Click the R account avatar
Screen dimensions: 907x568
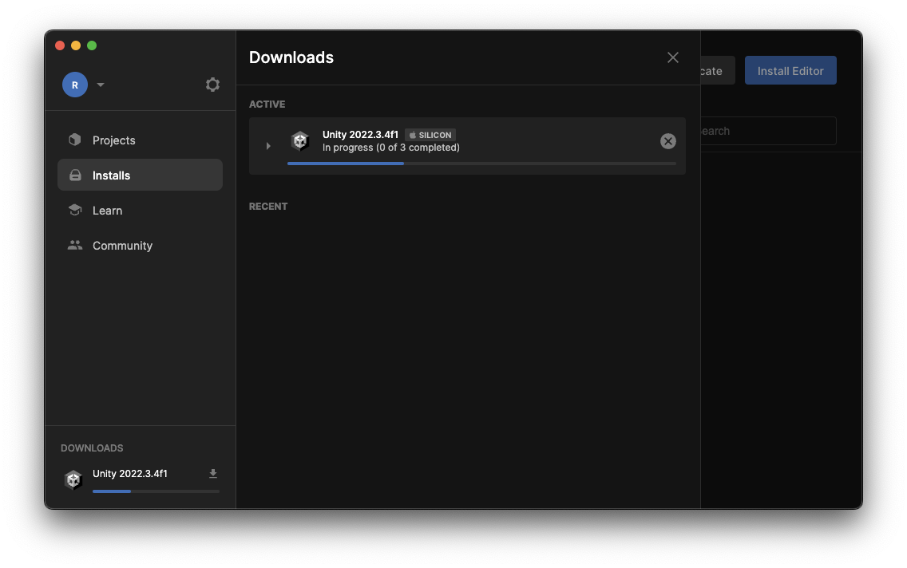point(75,85)
